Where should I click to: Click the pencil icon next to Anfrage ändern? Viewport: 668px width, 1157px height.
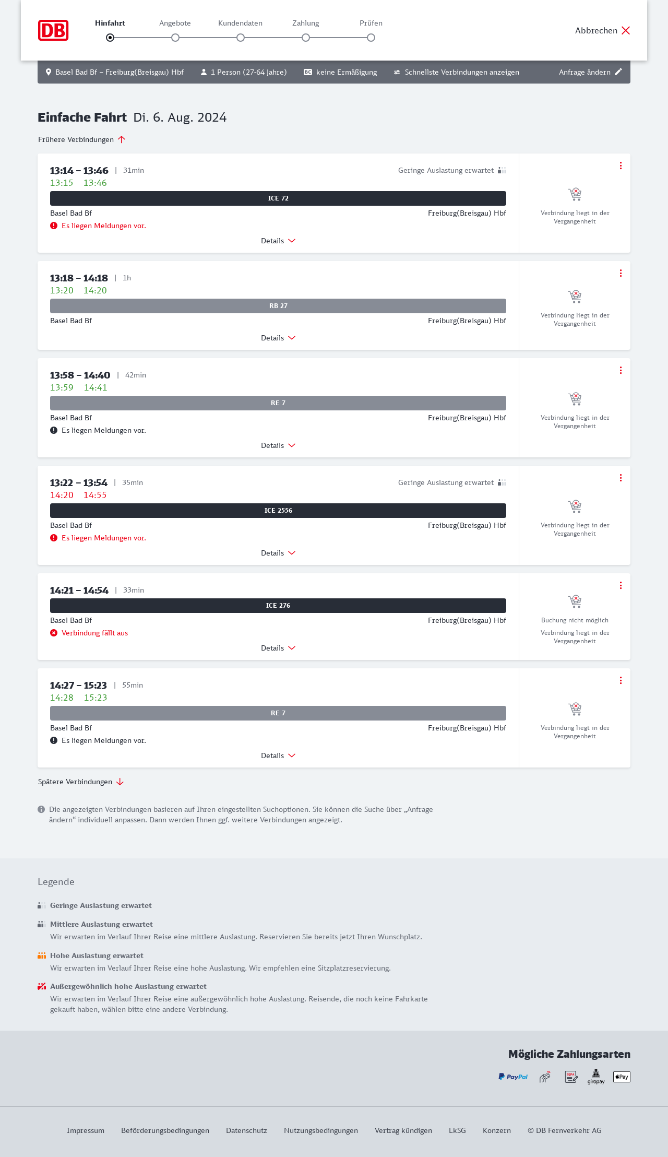click(x=618, y=72)
